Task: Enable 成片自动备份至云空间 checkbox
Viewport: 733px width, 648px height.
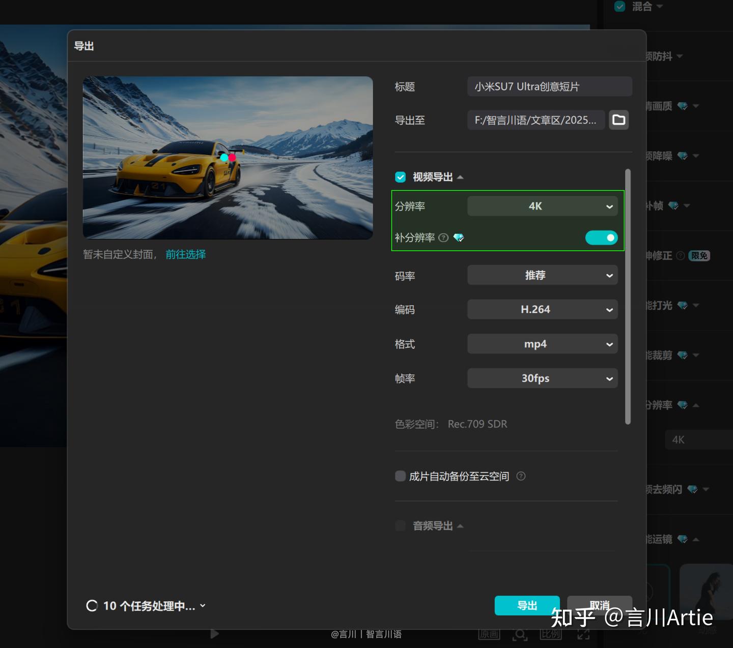Action: click(400, 476)
